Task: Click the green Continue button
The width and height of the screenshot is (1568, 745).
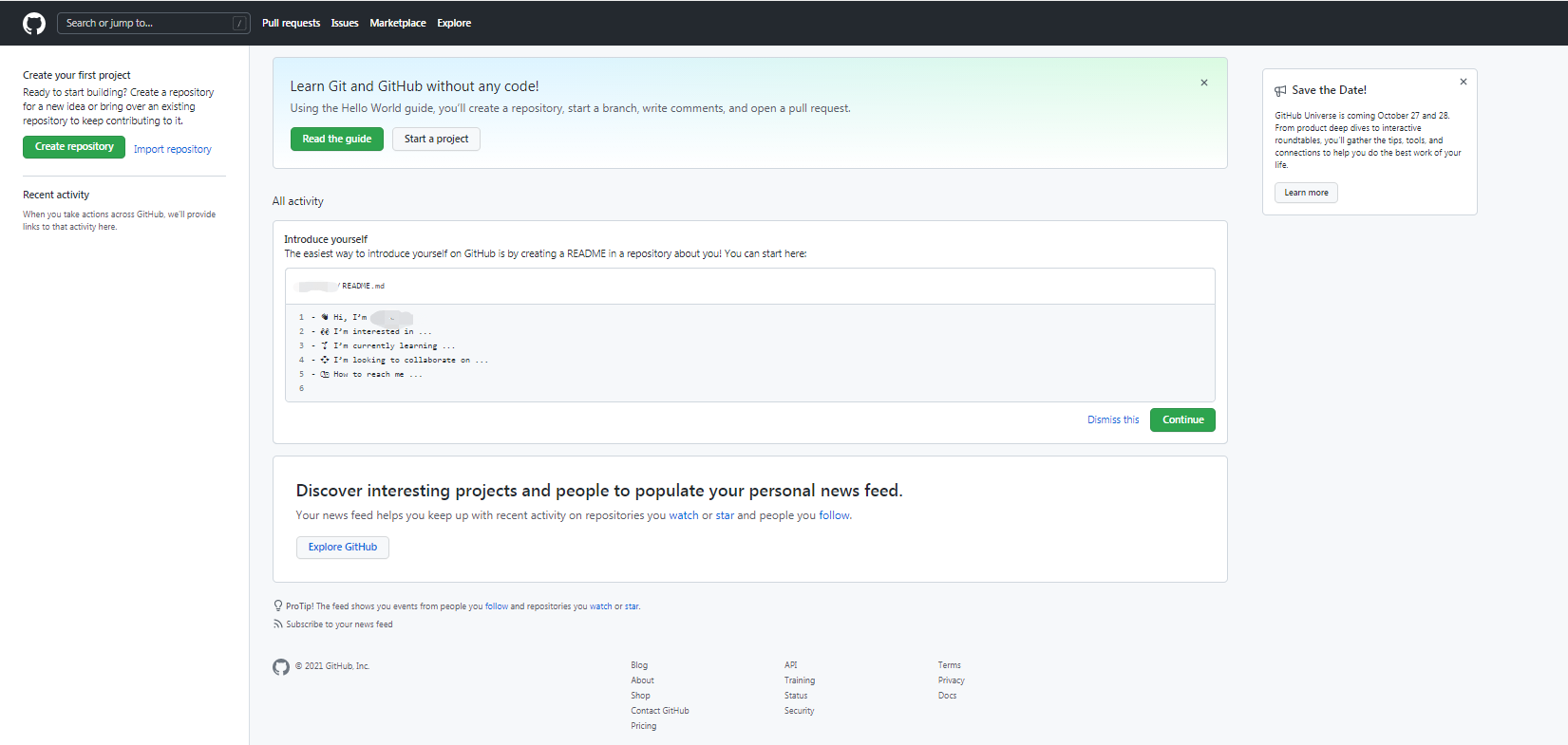Action: (1182, 419)
